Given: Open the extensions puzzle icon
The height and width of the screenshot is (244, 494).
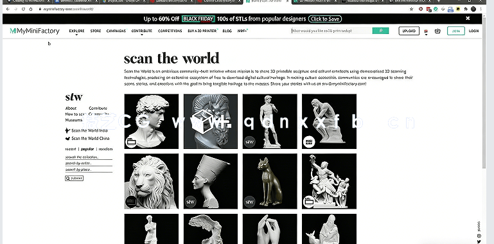Looking at the screenshot, I should [x=466, y=9].
